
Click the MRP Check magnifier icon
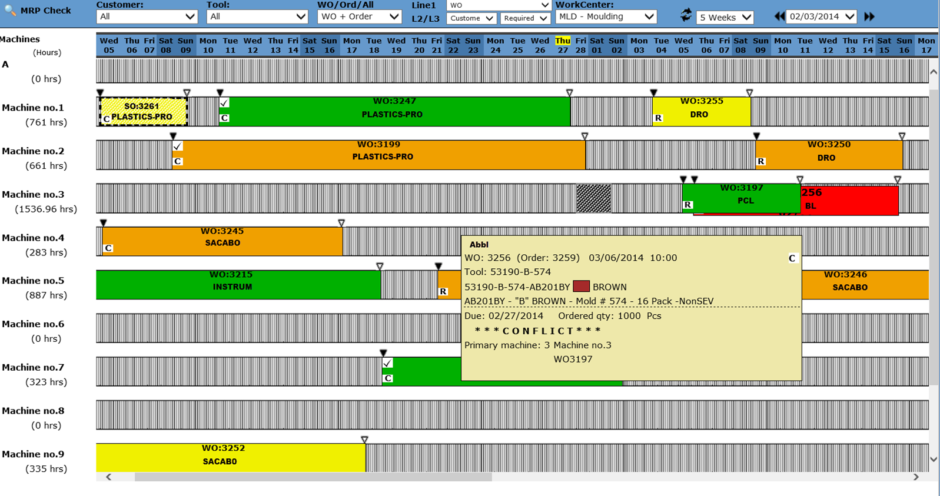10,11
